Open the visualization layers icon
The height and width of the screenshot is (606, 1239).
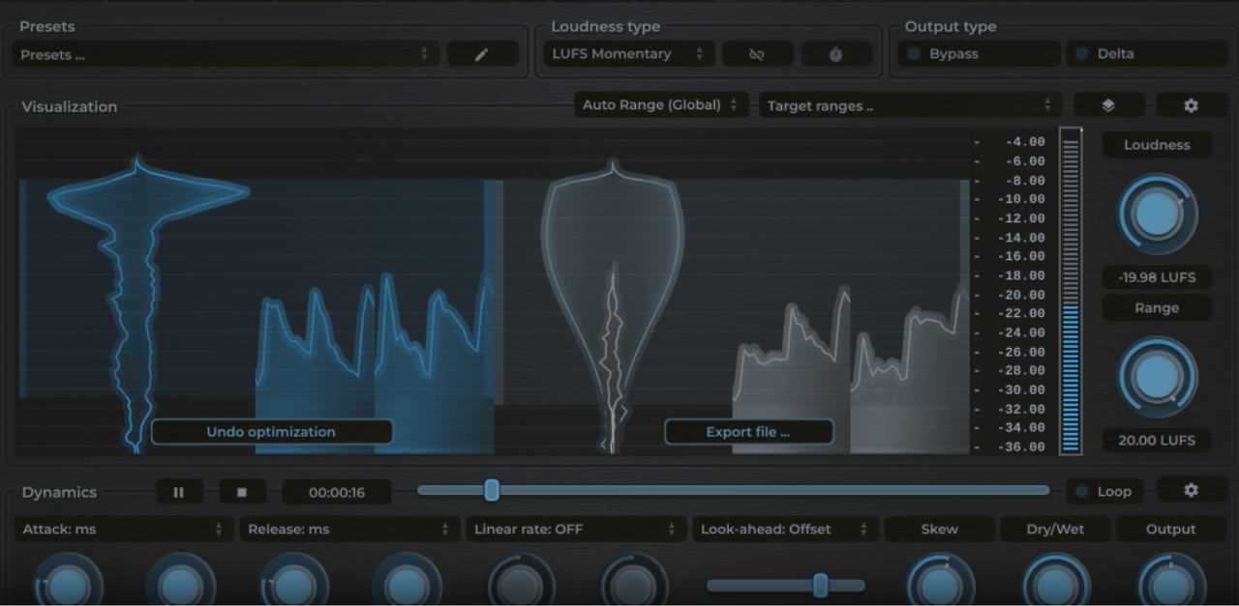click(1108, 105)
